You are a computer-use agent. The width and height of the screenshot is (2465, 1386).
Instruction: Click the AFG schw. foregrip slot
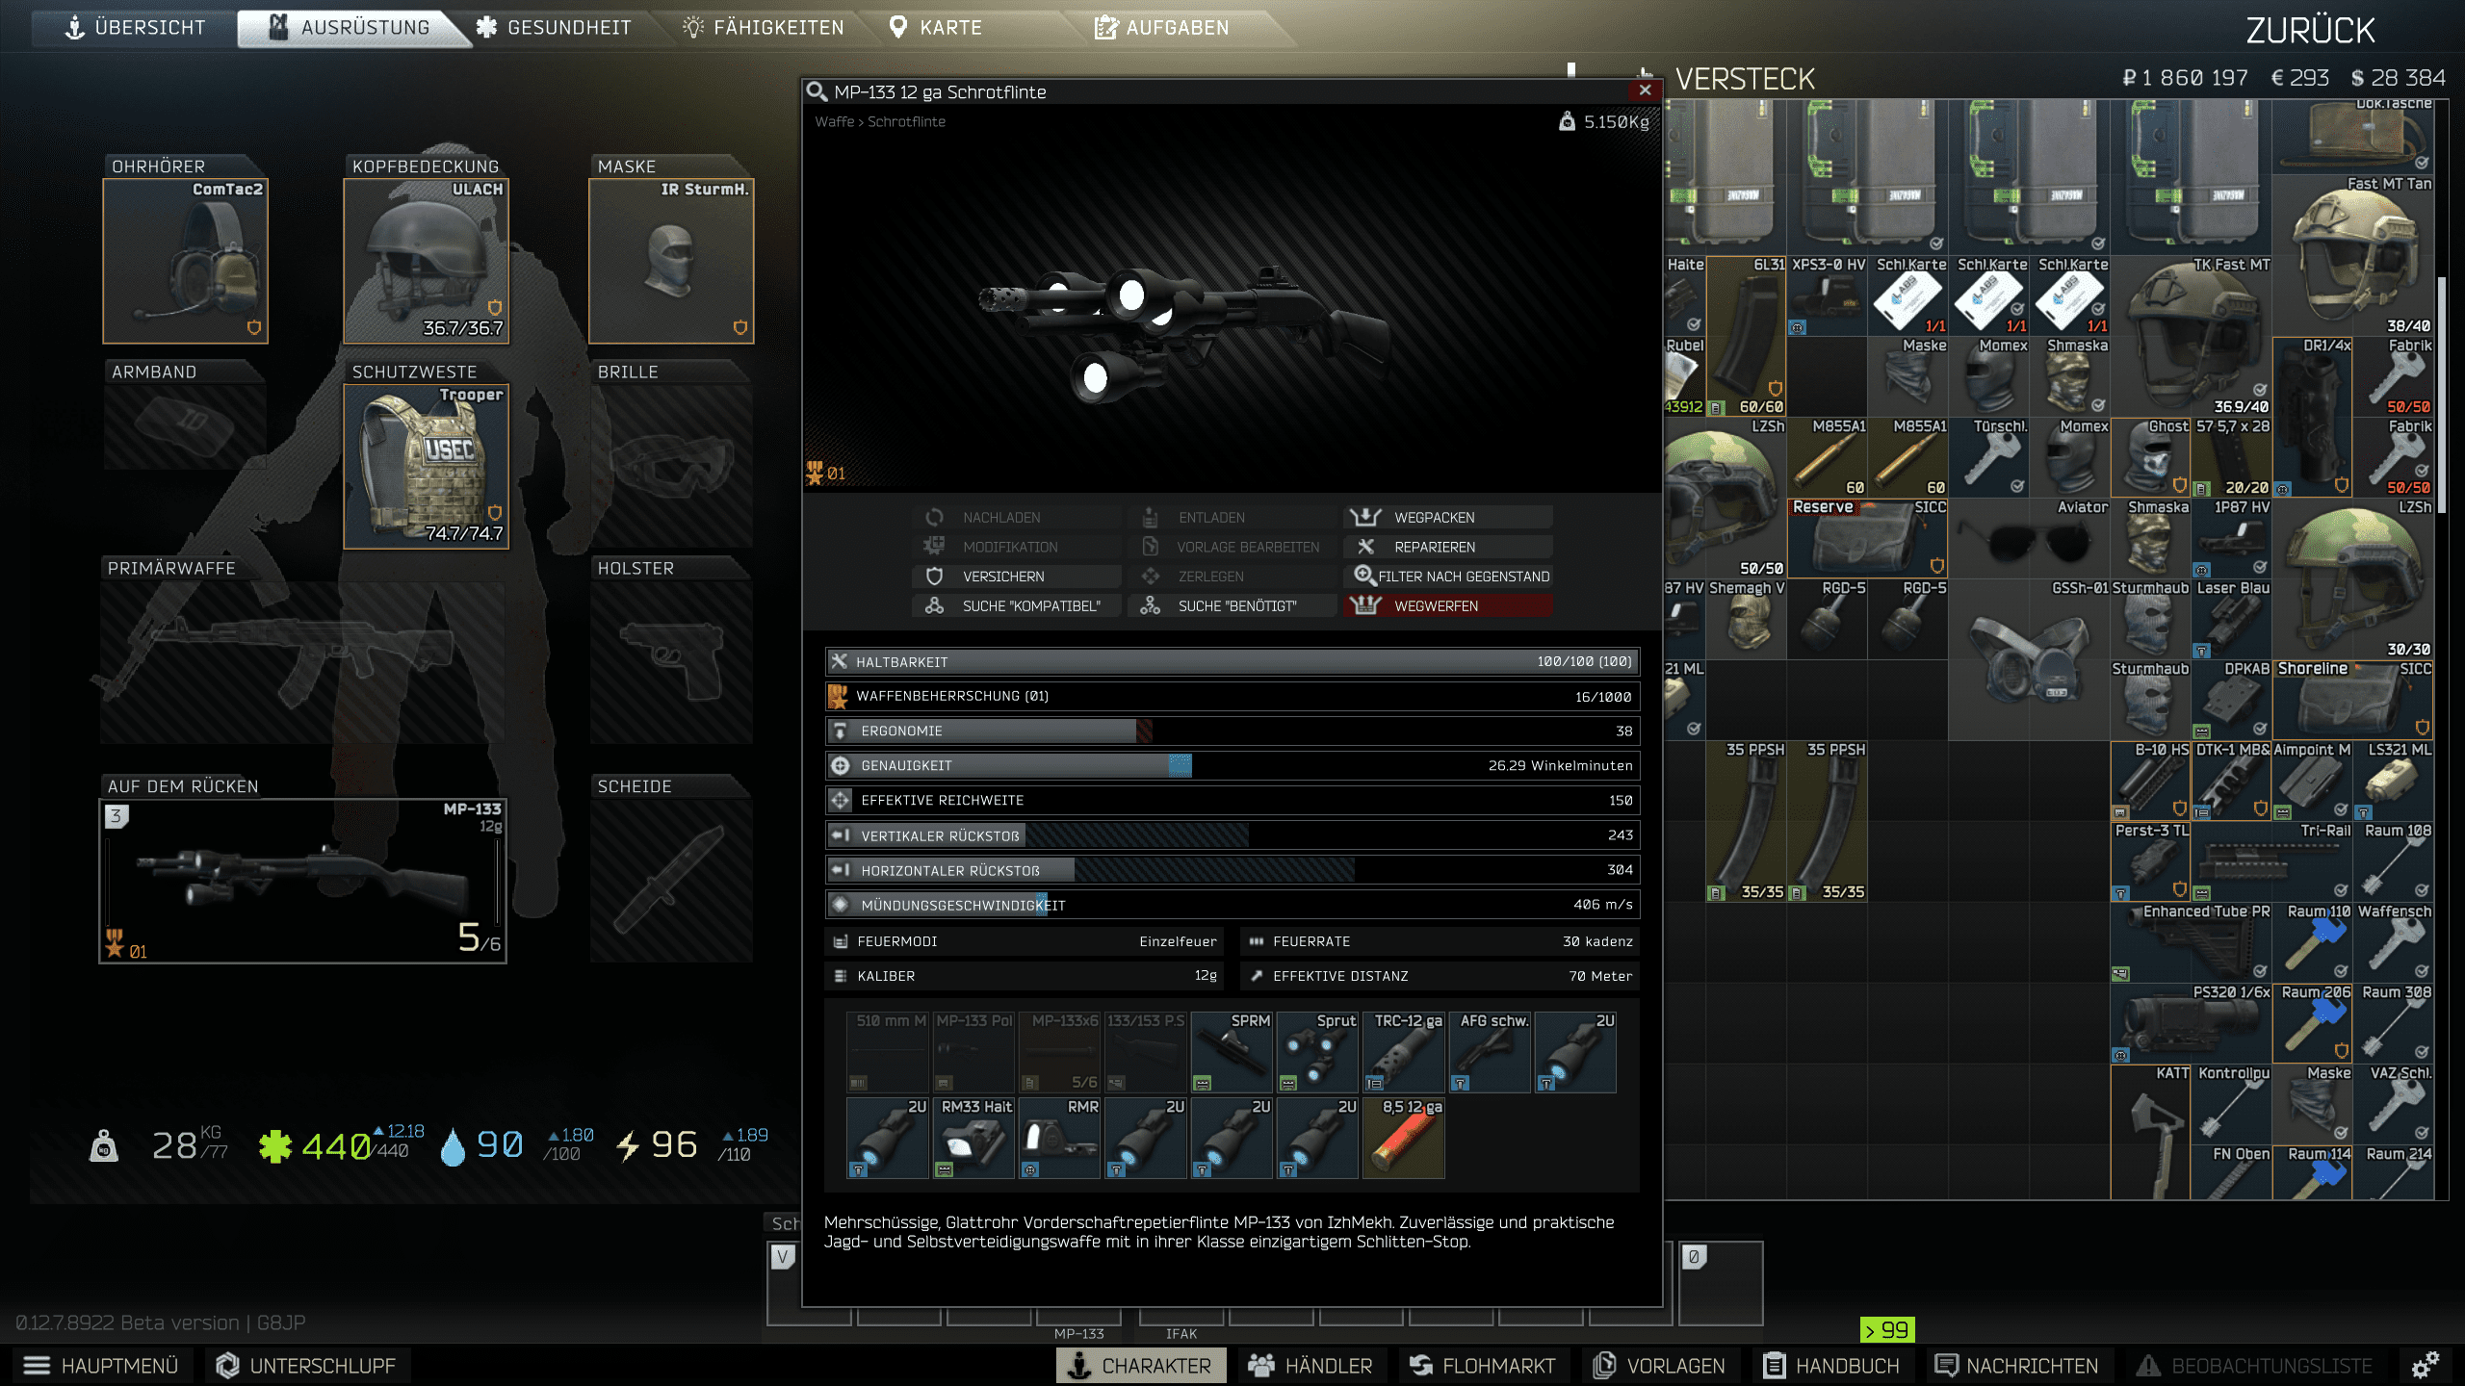pos(1490,1052)
